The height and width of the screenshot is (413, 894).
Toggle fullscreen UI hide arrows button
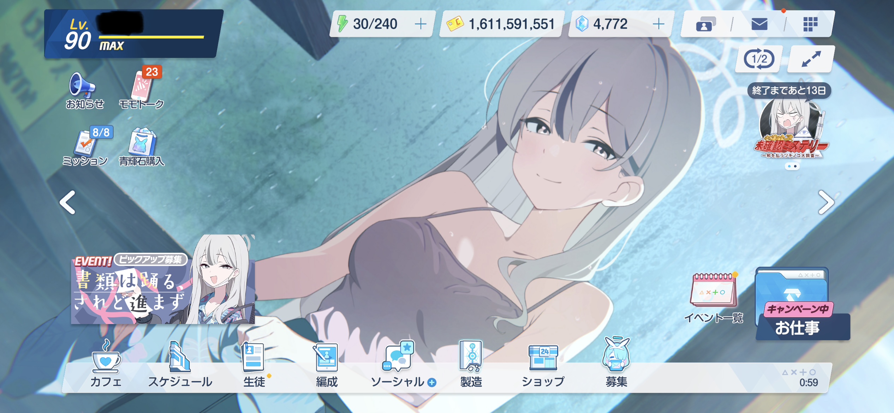[811, 59]
